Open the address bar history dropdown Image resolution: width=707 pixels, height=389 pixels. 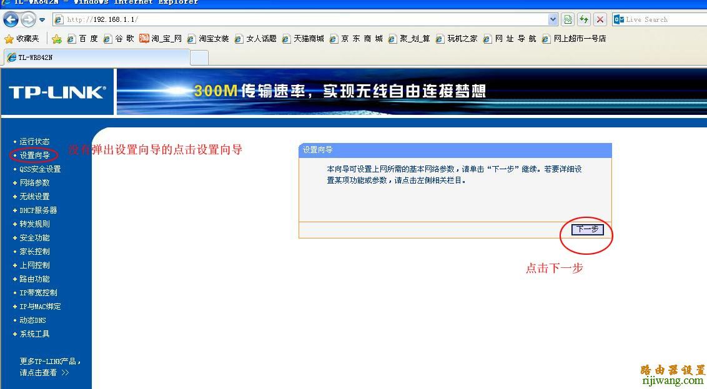(553, 19)
